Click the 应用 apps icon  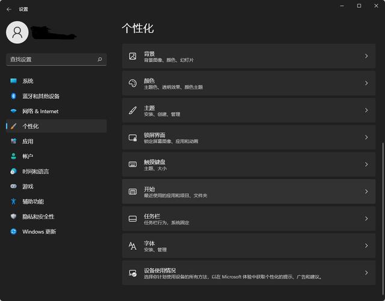13,141
